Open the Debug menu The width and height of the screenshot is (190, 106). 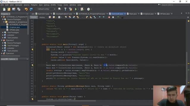tap(47, 5)
